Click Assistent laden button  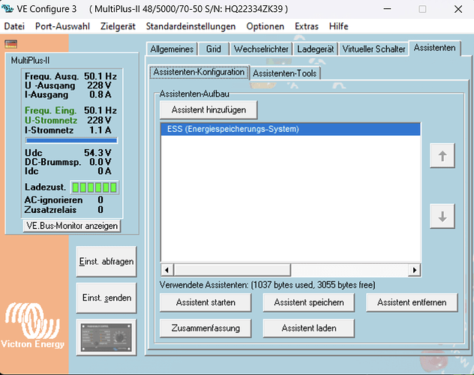(309, 328)
